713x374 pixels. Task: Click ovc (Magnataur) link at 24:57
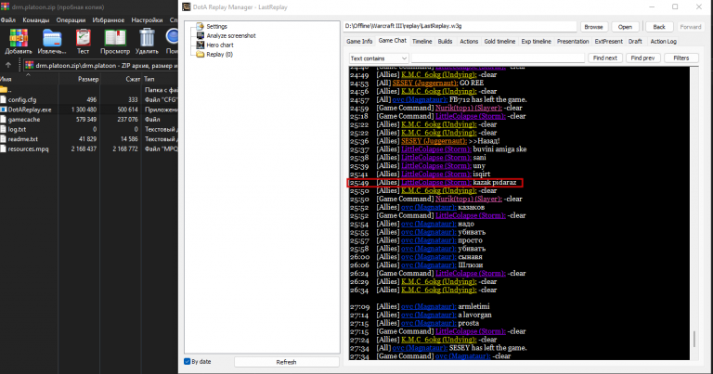(420, 99)
